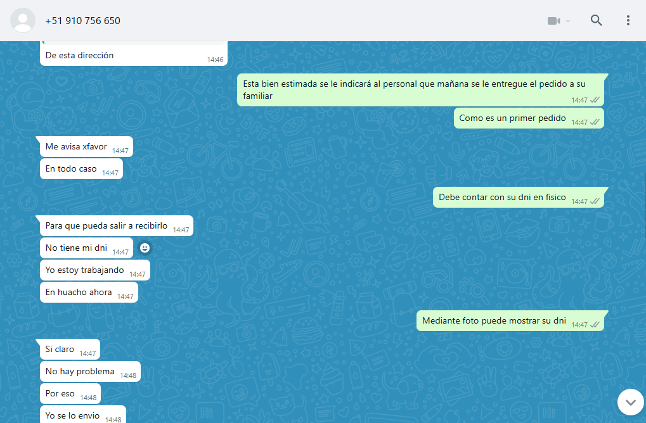This screenshot has height=423, width=646.
Task: Select the "Debe contar con su dni" message
Action: tap(502, 197)
